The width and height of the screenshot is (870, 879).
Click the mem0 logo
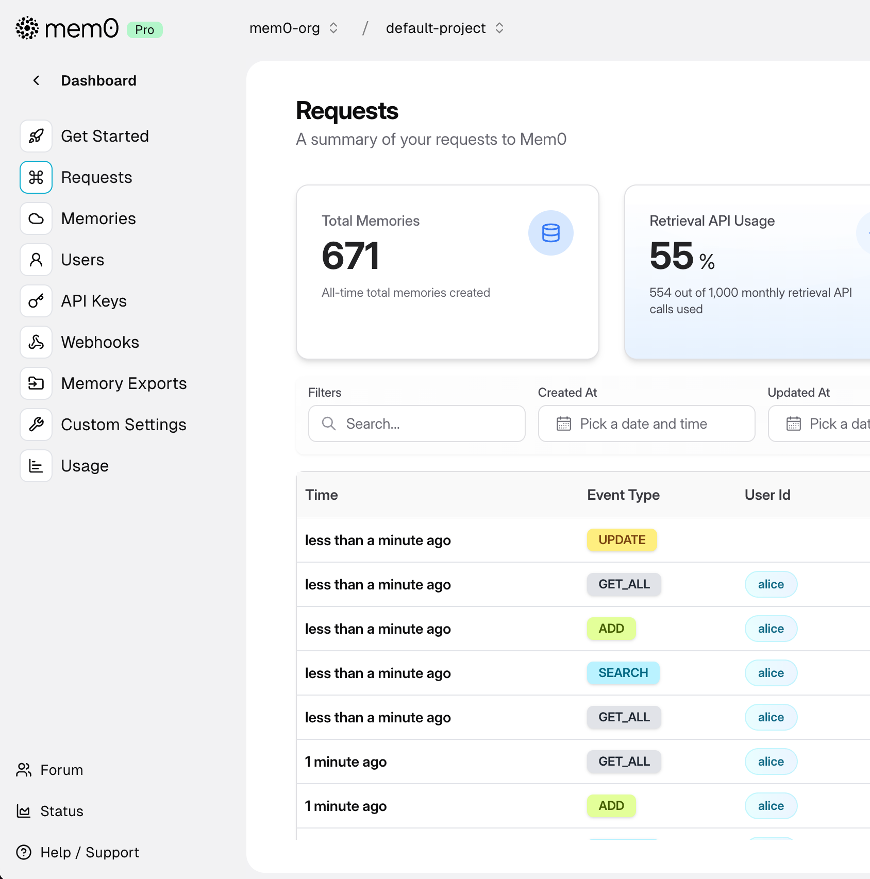coord(67,28)
